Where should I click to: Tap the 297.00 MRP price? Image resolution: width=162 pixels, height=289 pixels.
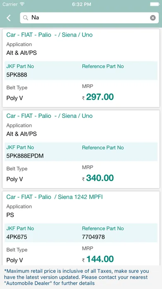(x=100, y=97)
